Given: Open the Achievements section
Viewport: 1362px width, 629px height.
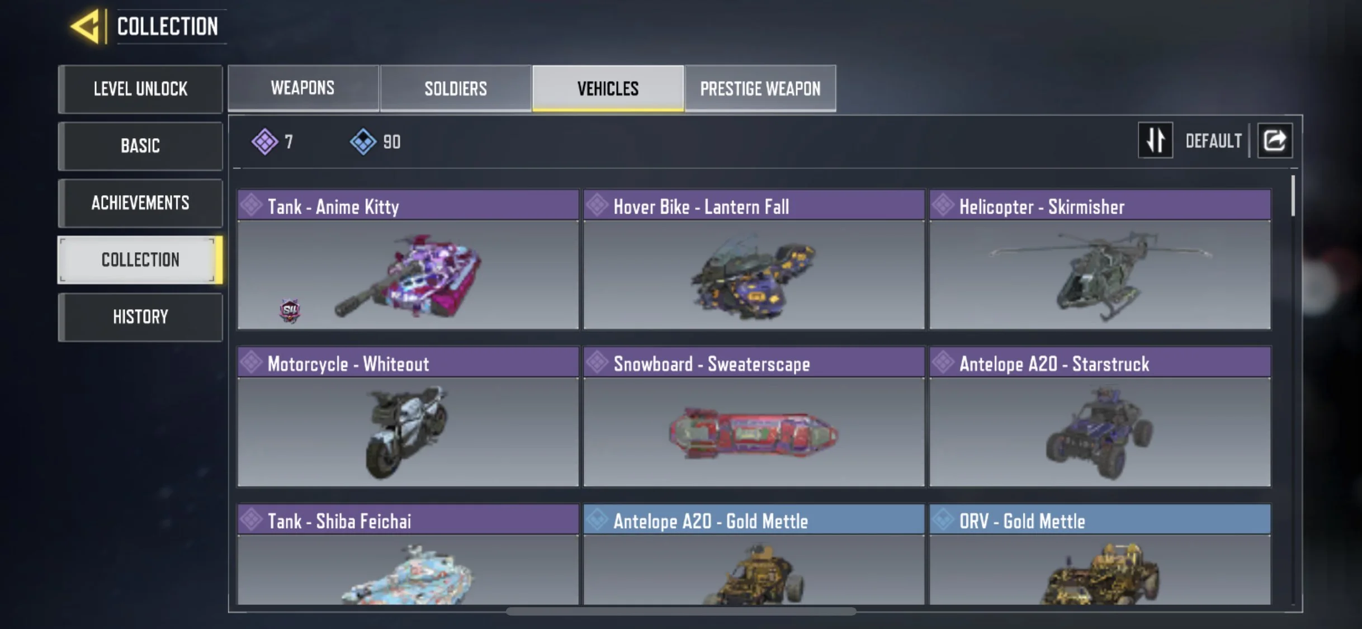Looking at the screenshot, I should coord(140,203).
